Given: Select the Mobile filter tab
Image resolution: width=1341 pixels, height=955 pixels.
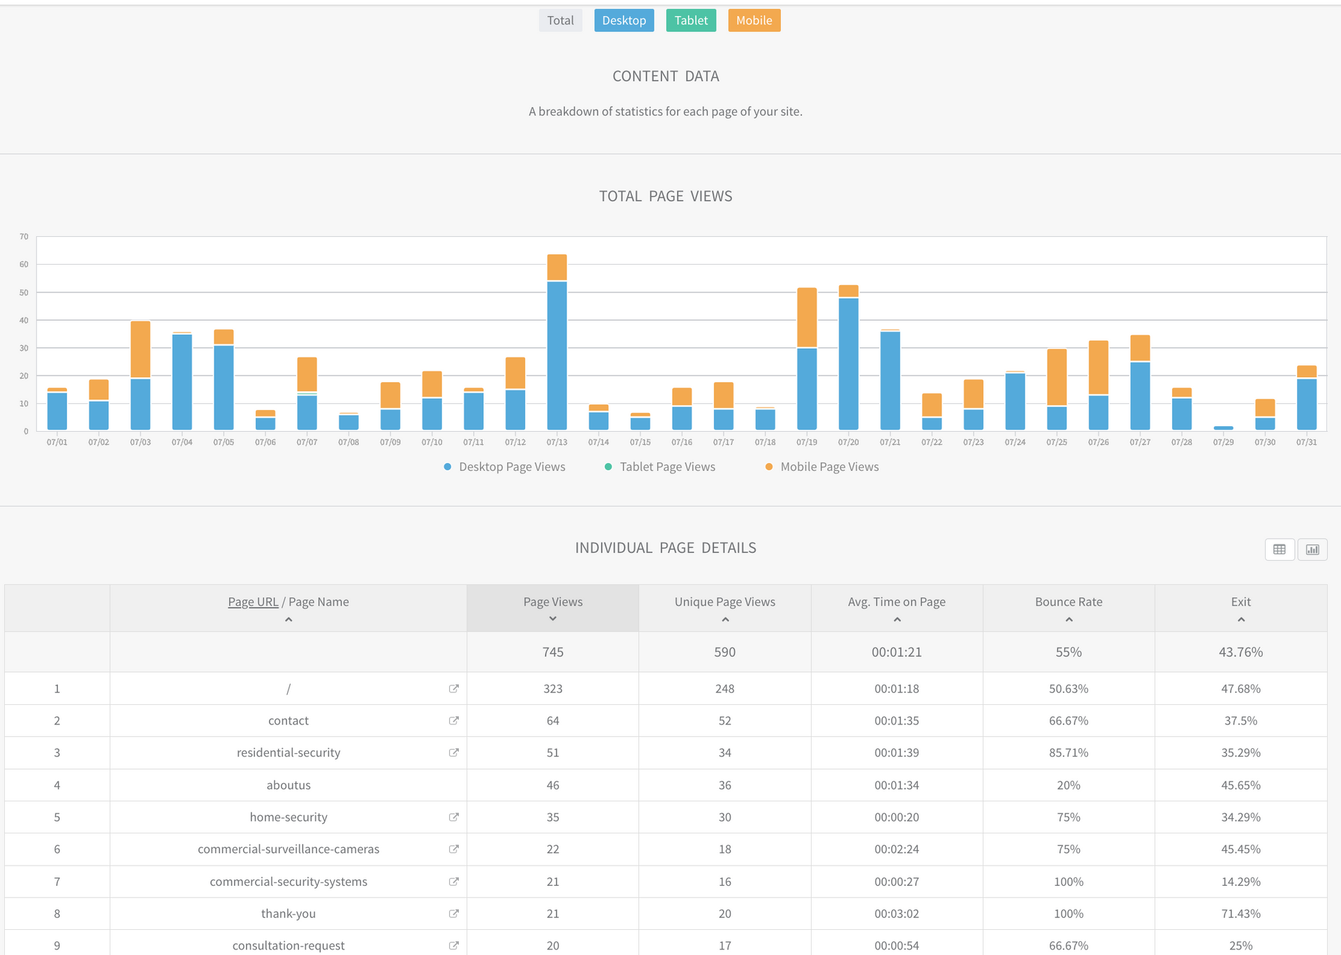Looking at the screenshot, I should 754,20.
